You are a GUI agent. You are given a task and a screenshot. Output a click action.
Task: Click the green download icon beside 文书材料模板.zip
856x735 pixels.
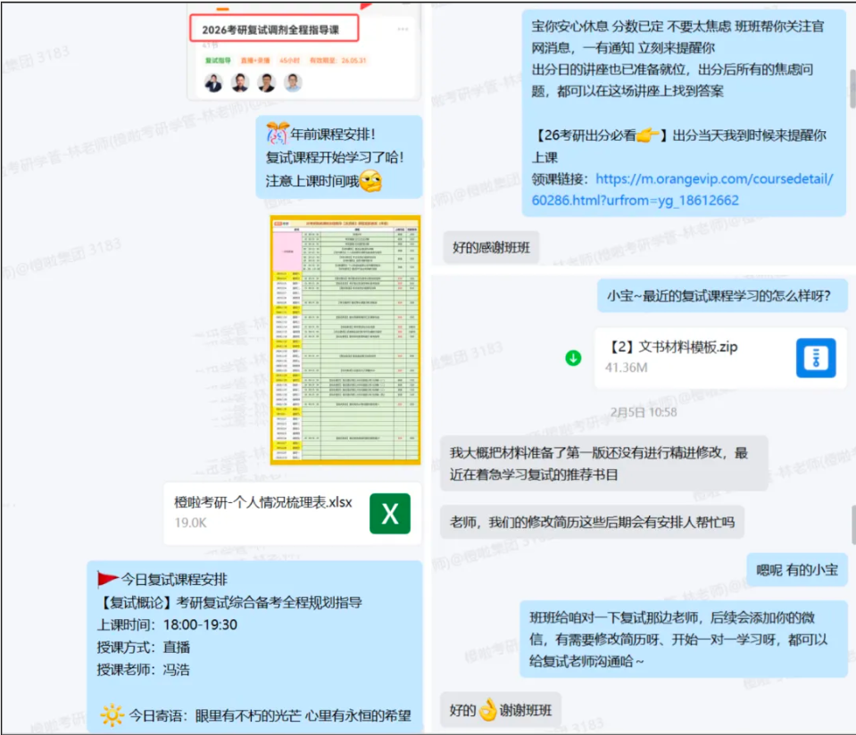click(x=573, y=358)
